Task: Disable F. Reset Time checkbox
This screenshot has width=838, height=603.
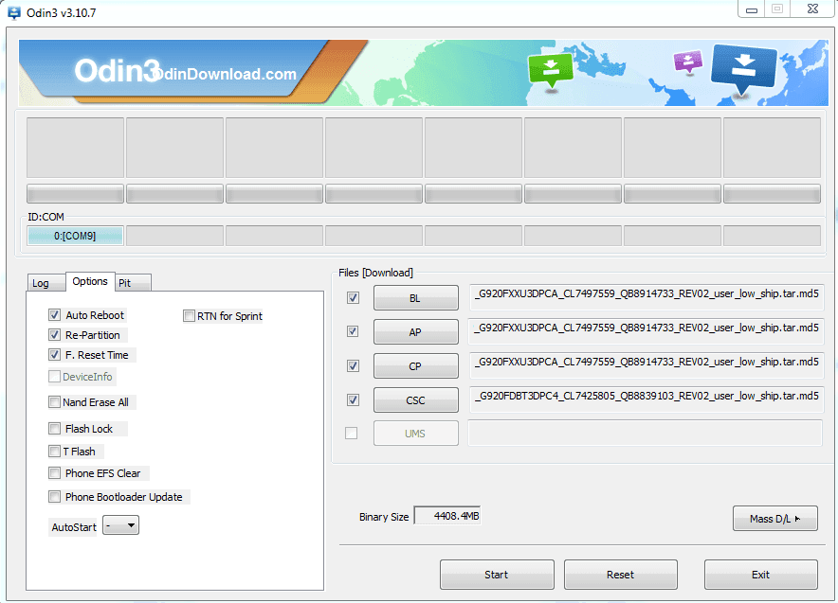Action: pyautogui.click(x=55, y=355)
